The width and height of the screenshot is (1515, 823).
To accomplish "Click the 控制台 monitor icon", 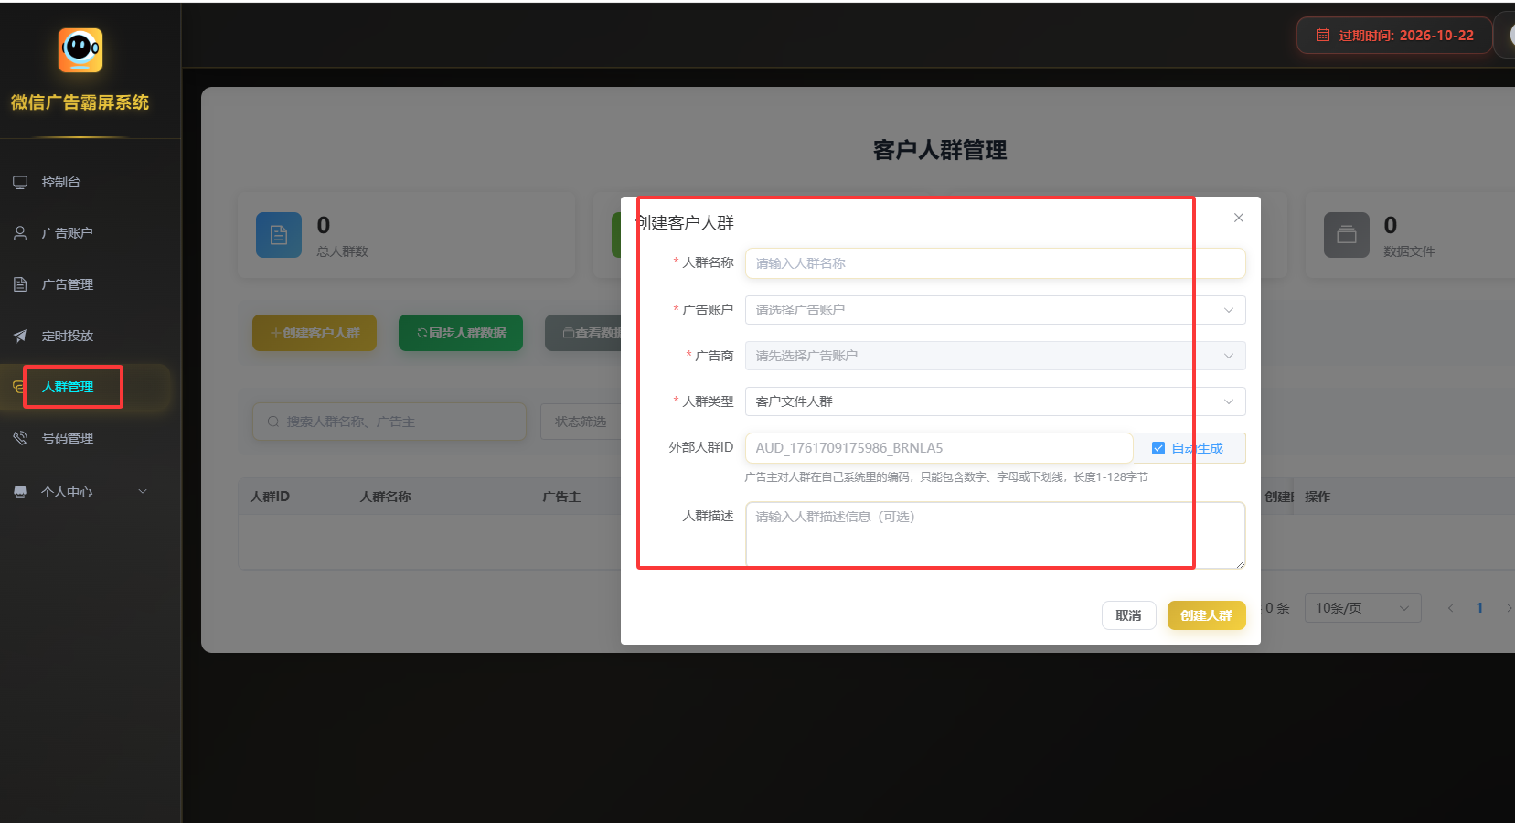I will point(20,182).
